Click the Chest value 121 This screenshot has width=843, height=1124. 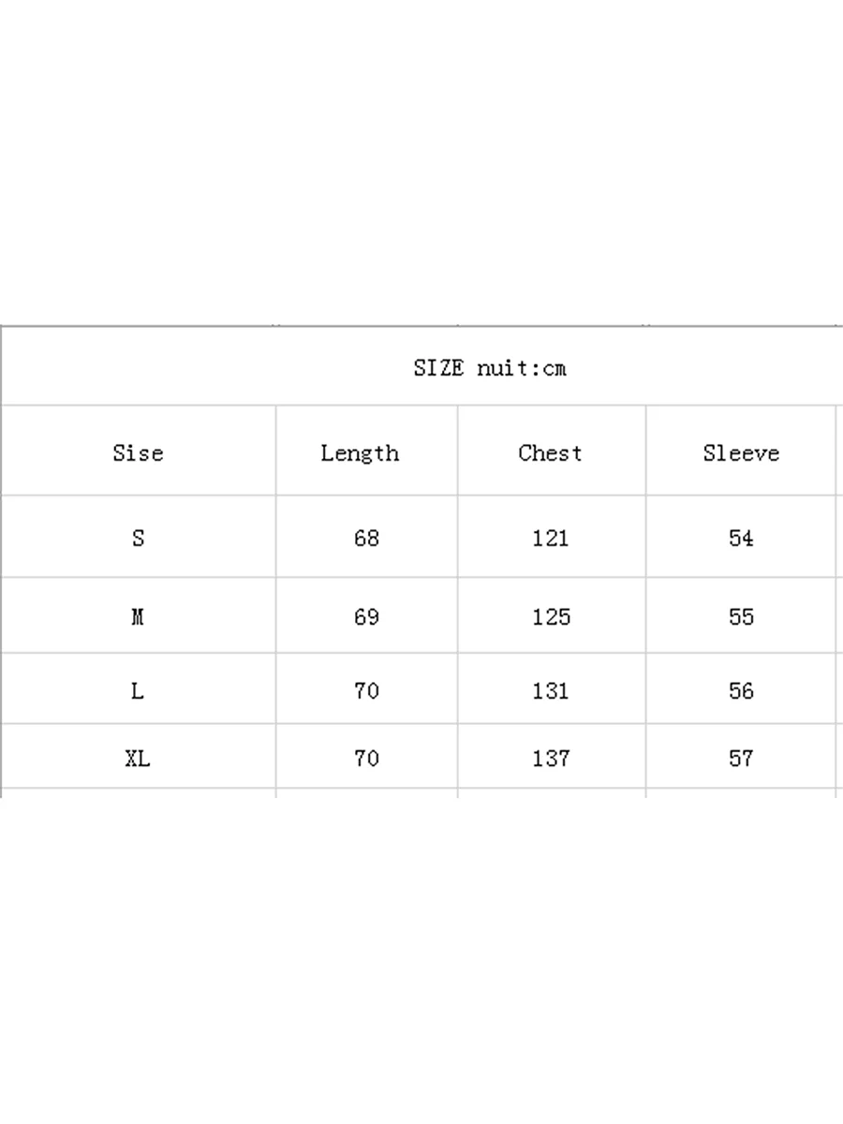pos(550,538)
